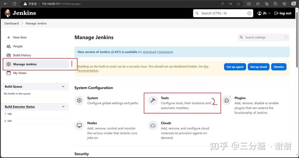Click the Tools hammer icon
The width and height of the screenshot is (299, 158).
point(153,100)
